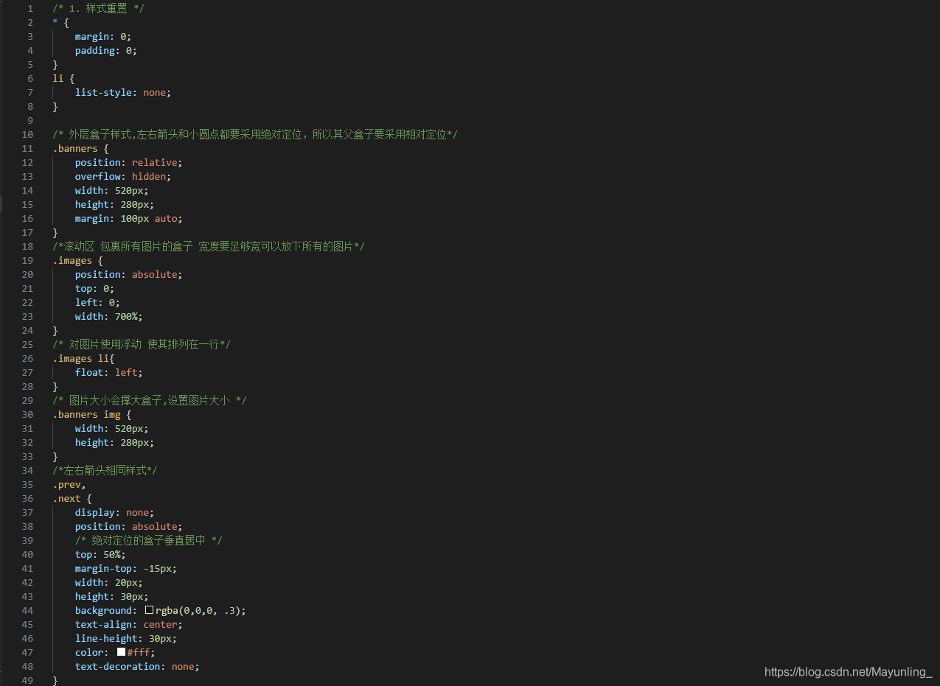Click 'list-style: none;' declaration
940x686 pixels.
tap(123, 92)
